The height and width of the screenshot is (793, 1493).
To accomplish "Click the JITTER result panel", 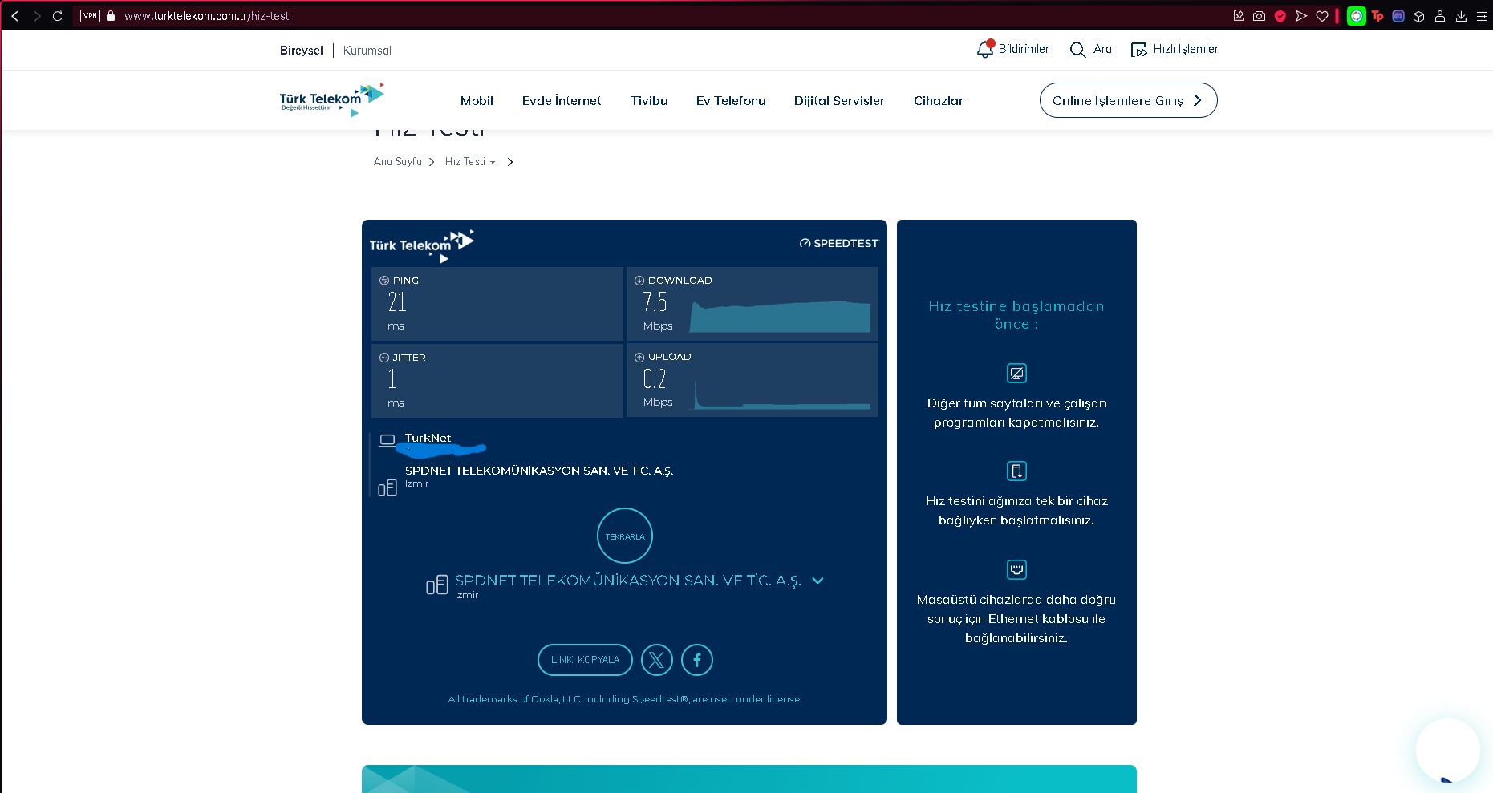I will tap(497, 381).
